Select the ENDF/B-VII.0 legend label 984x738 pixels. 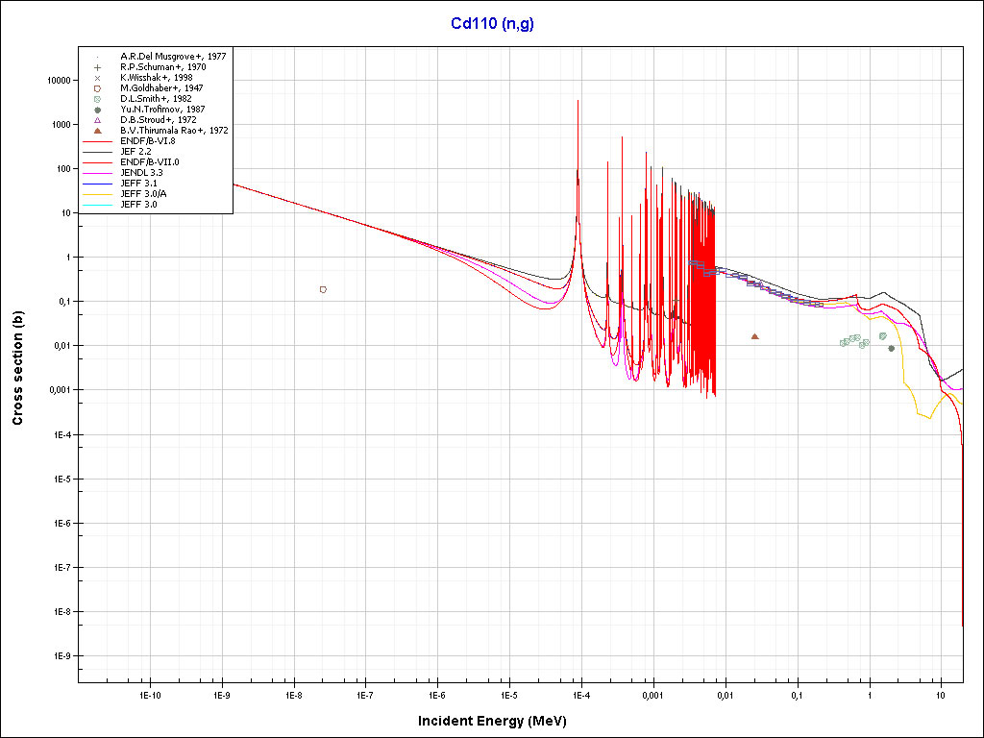click(149, 161)
